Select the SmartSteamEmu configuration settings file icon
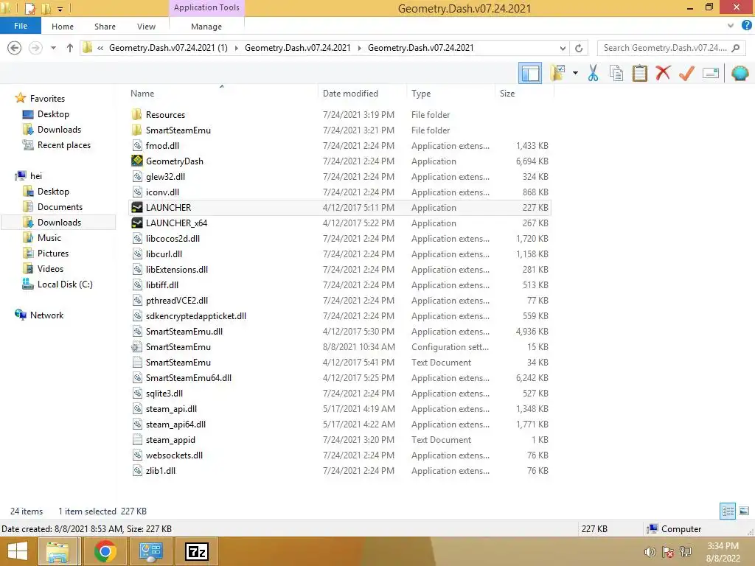The width and height of the screenshot is (755, 566). coord(136,346)
